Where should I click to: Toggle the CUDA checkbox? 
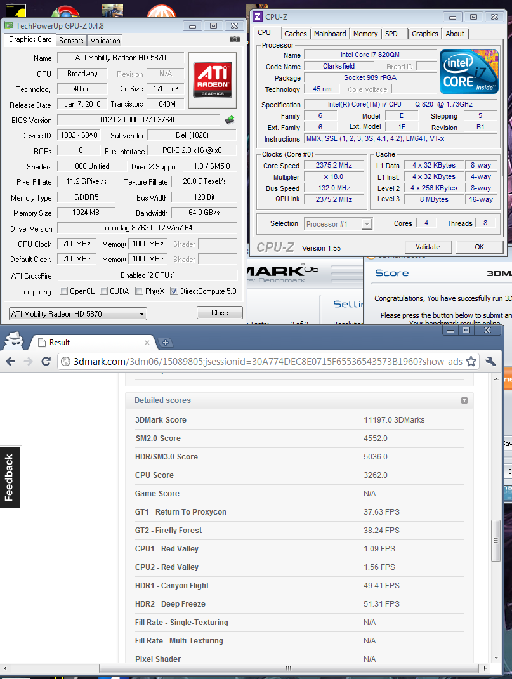(x=103, y=291)
